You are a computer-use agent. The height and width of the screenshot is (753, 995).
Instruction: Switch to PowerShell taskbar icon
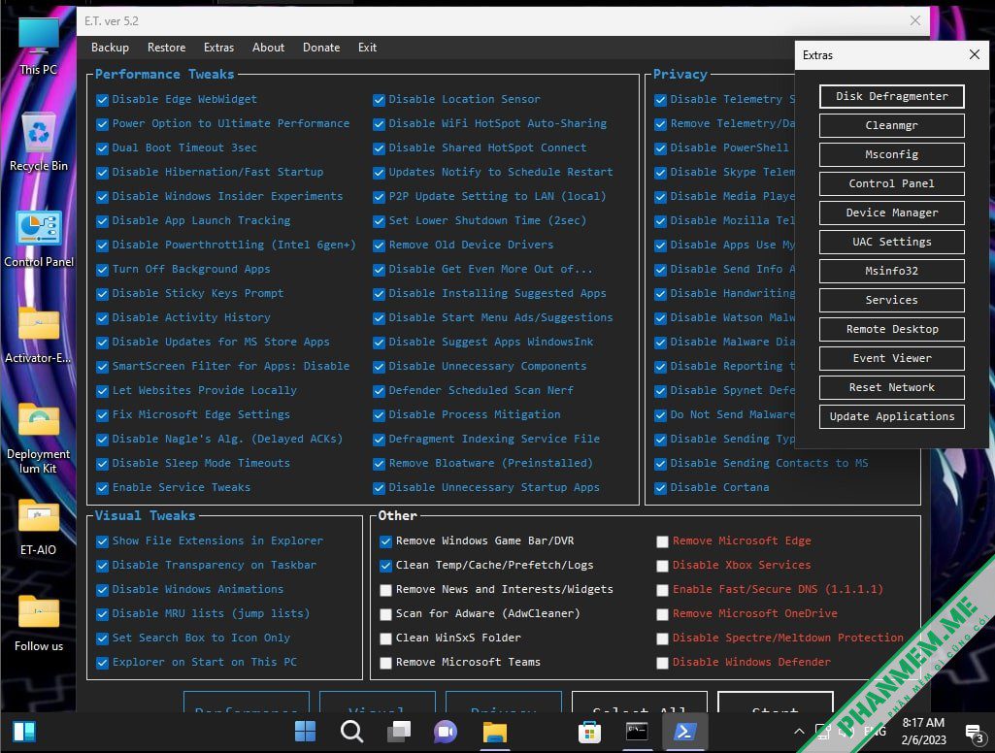pos(684,732)
